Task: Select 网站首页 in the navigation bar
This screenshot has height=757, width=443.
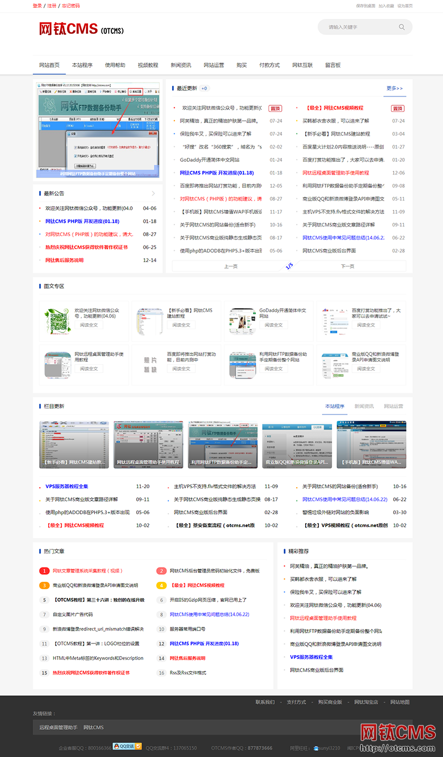Action: pyautogui.click(x=49, y=65)
